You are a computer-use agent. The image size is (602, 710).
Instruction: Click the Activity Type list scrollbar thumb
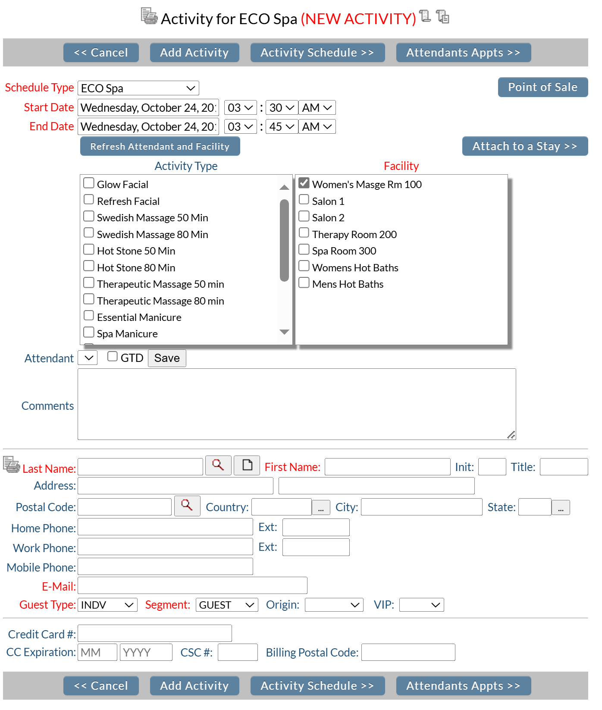284,240
